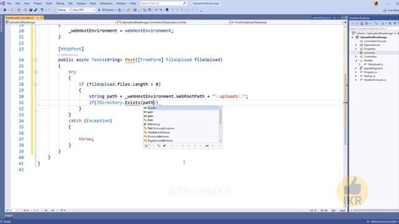This screenshot has height=224, width=399.
Task: Select FileUpload.cs in Solution Explorer
Action: 375,65
